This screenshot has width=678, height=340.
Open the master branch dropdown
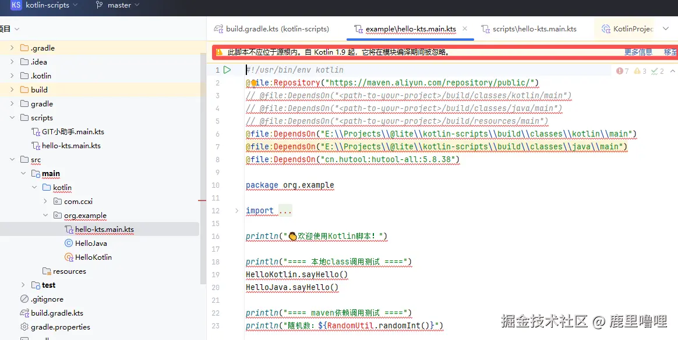(123, 5)
